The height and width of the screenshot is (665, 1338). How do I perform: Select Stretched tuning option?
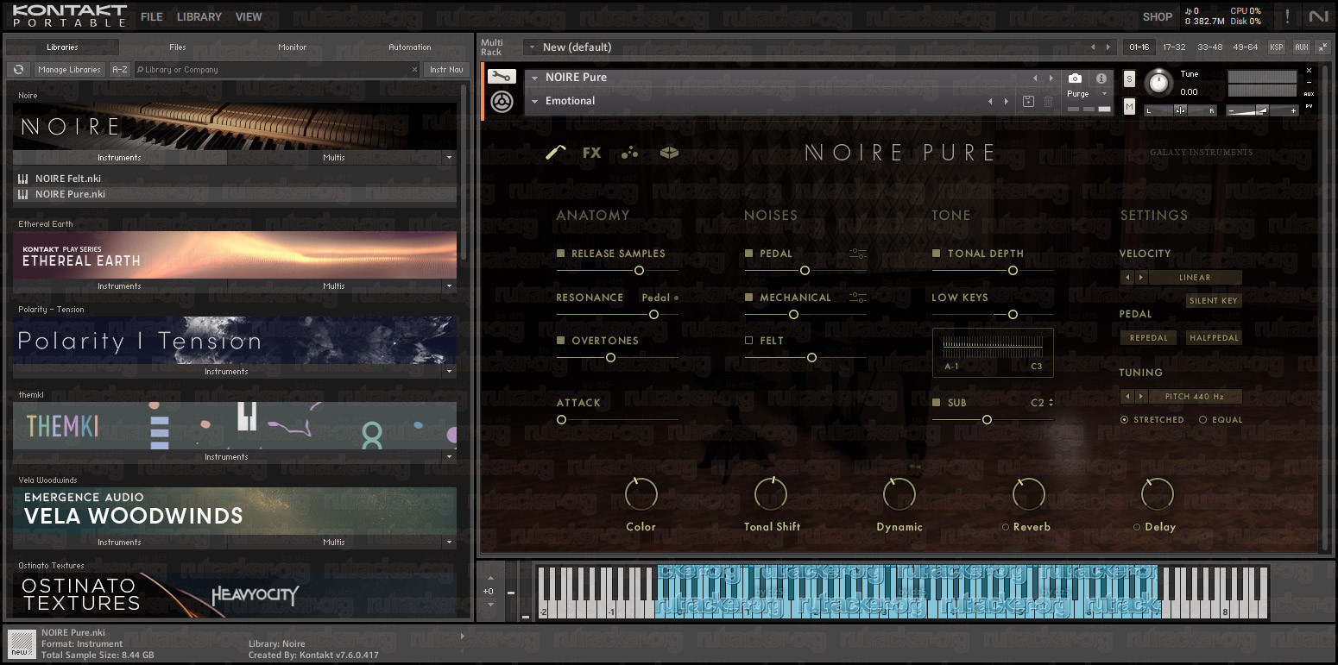1124,420
